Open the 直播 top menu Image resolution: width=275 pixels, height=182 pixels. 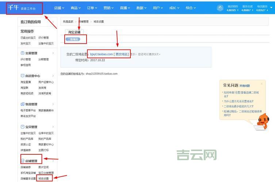point(125,8)
